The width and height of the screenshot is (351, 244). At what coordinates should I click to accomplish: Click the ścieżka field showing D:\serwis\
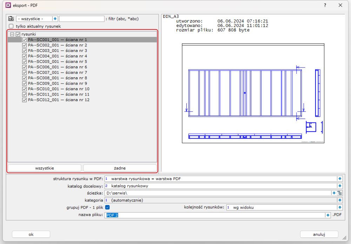[x=218, y=193]
